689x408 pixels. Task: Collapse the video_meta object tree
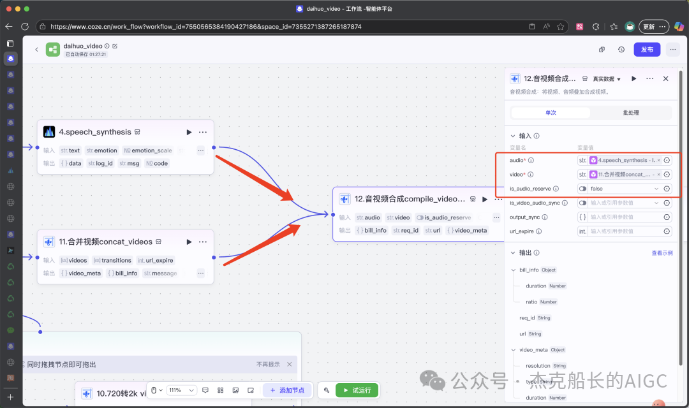(514, 350)
